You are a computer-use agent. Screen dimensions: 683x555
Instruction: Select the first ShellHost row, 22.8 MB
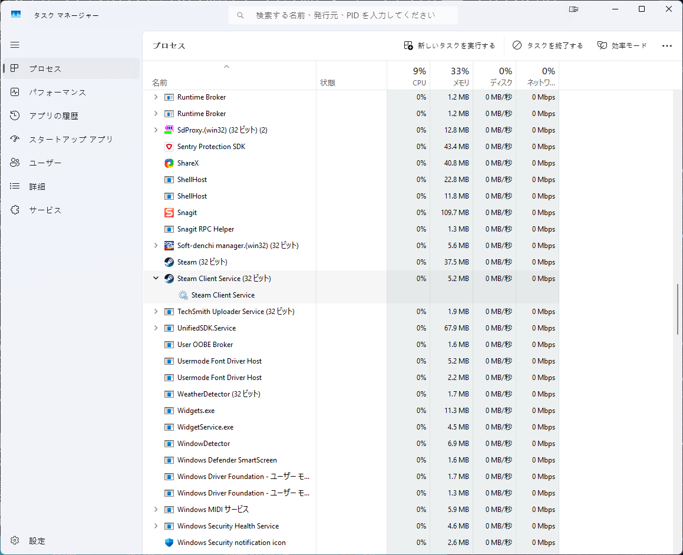point(351,180)
